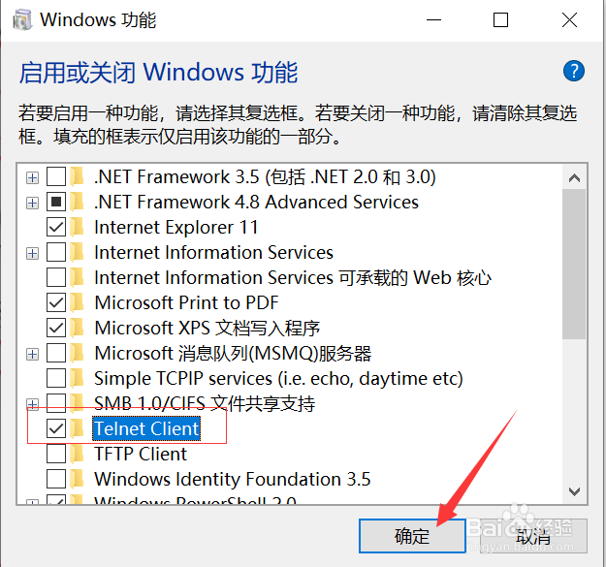Click the folder icon beside TFTP Client
Viewport: 606px width, 567px height.
[80, 454]
